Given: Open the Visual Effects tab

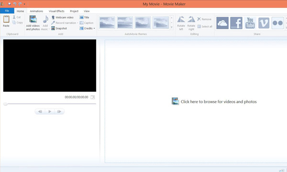Looking at the screenshot, I should (x=56, y=11).
